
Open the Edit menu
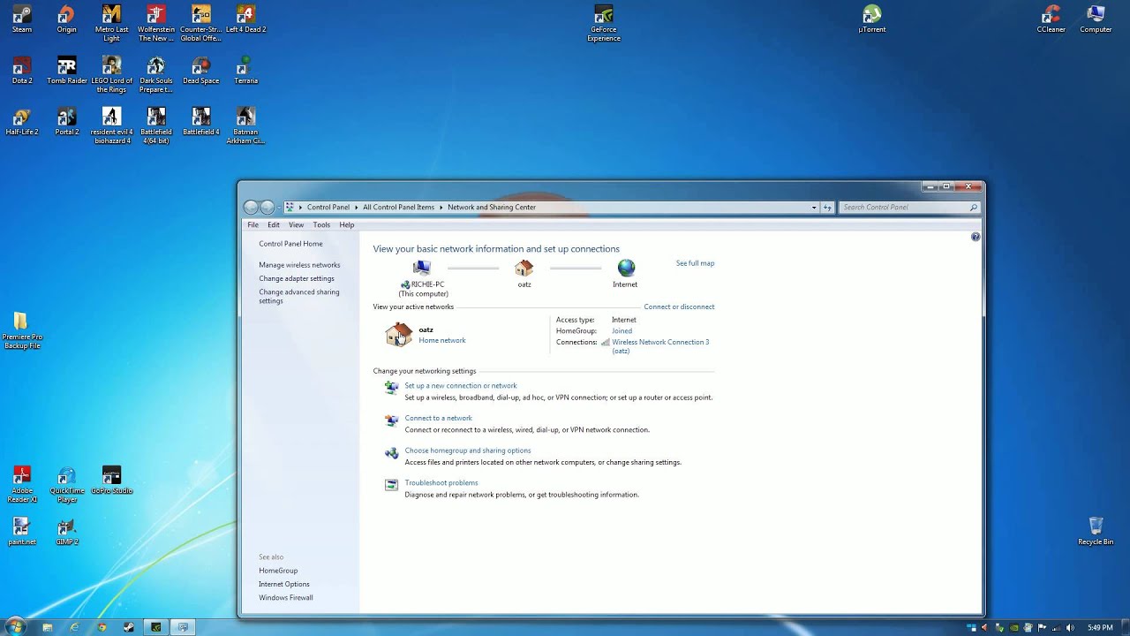tap(274, 225)
